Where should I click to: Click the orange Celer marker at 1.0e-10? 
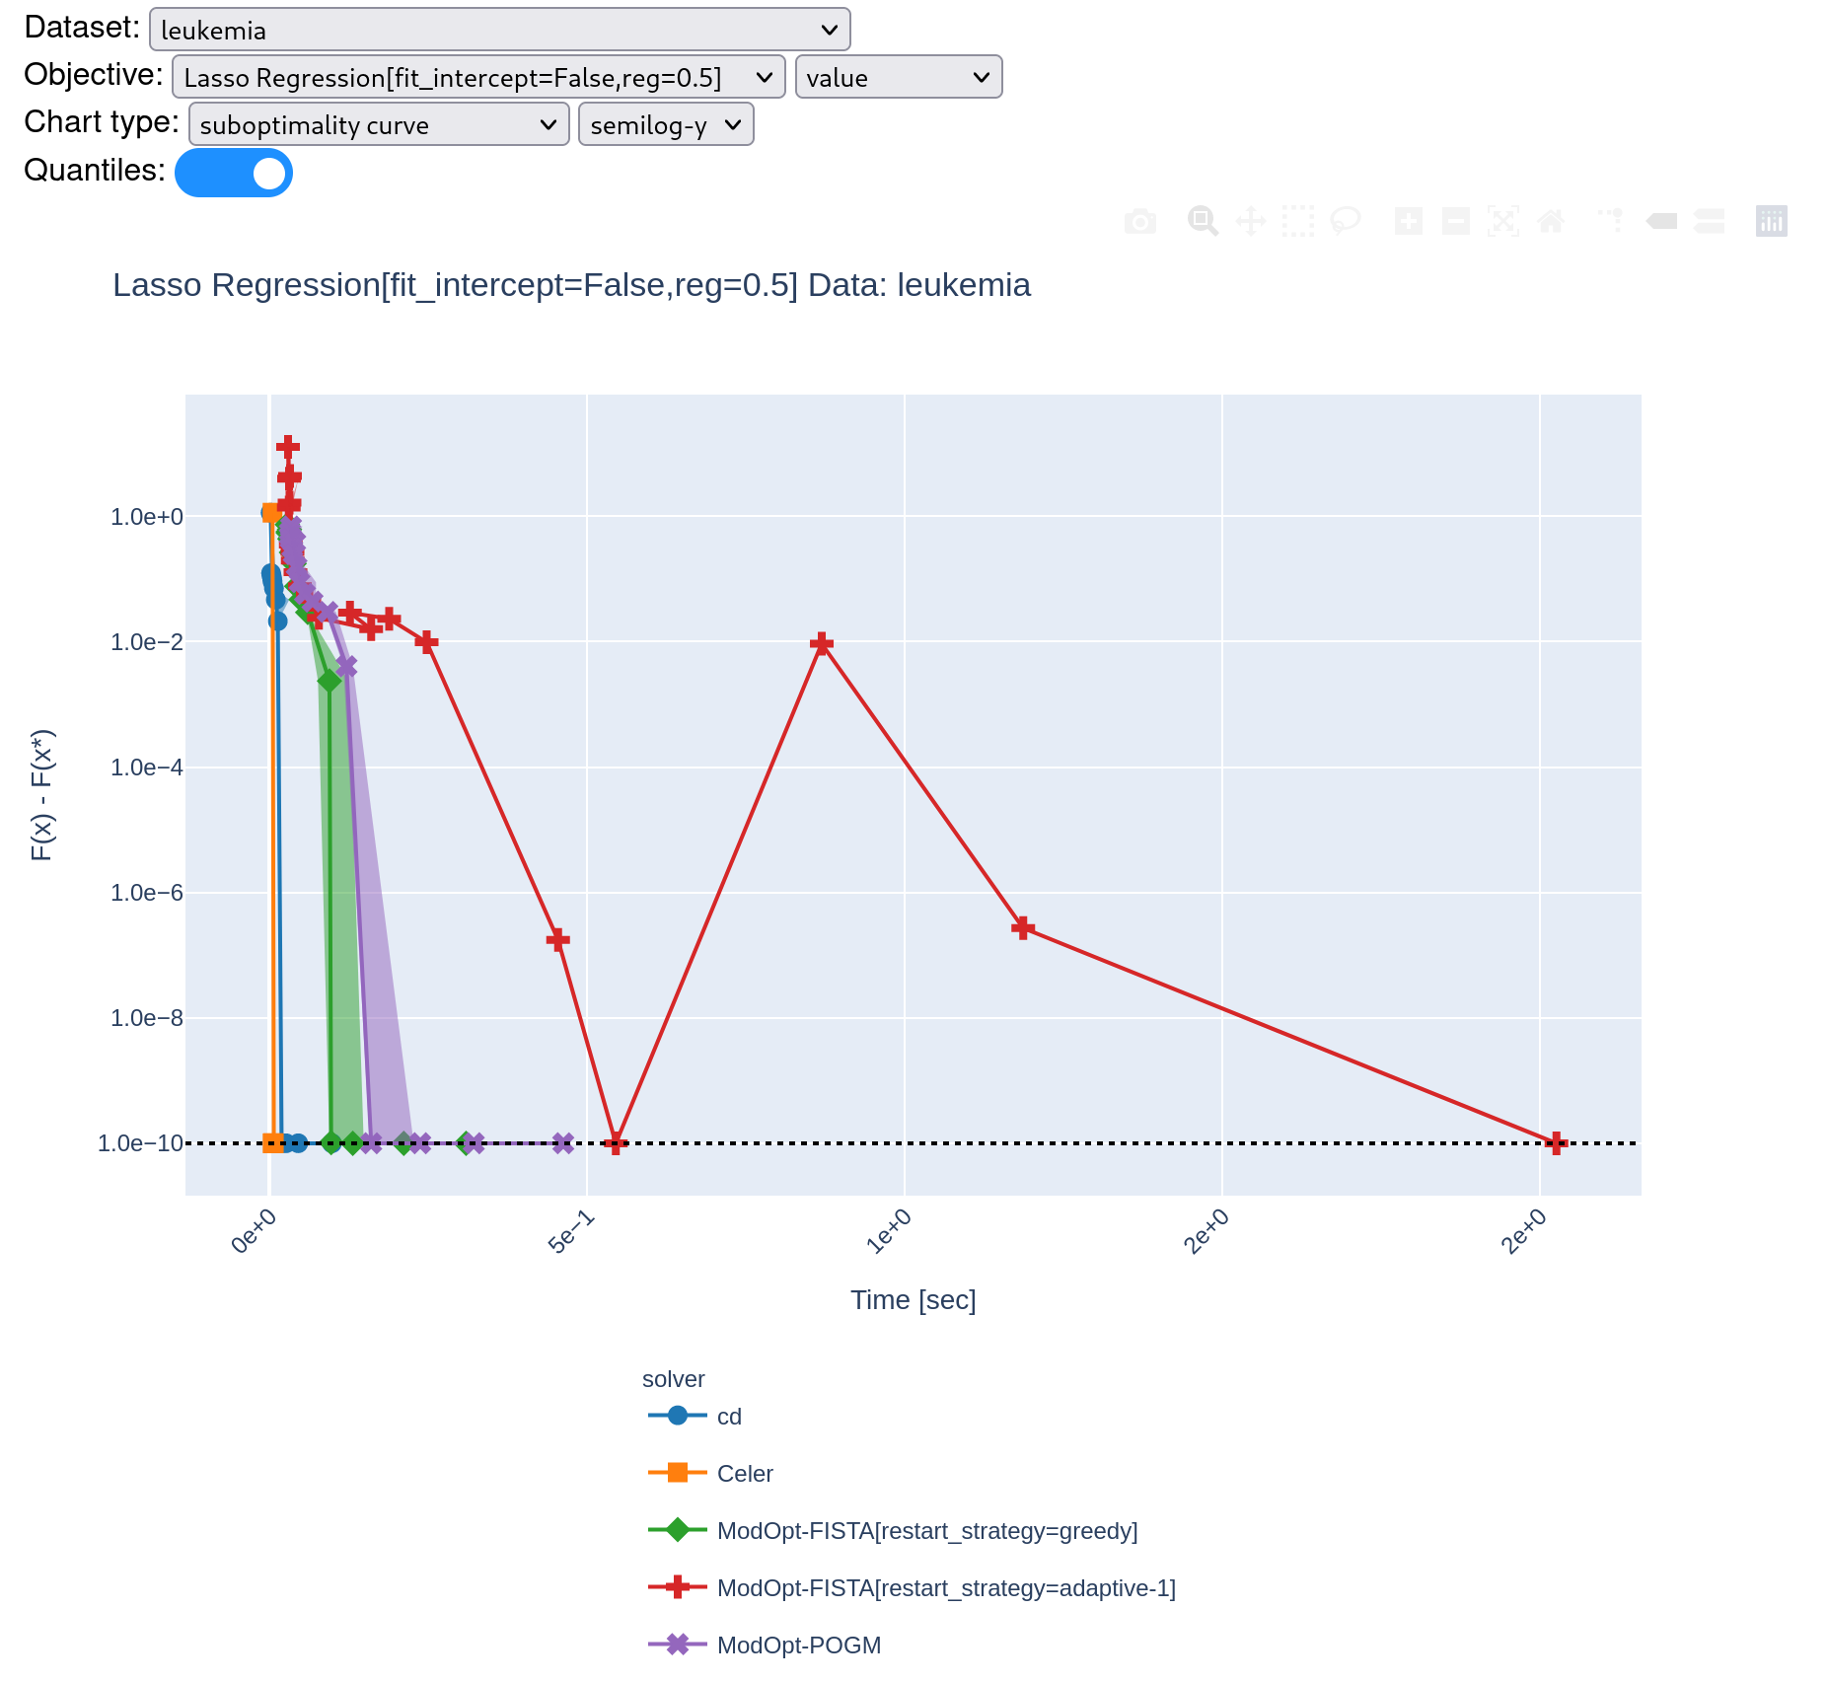click(273, 1143)
